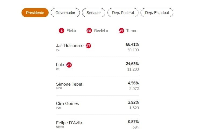Click the 2ºT Turno legend icon
The height and width of the screenshot is (132, 204).
[x=121, y=31]
